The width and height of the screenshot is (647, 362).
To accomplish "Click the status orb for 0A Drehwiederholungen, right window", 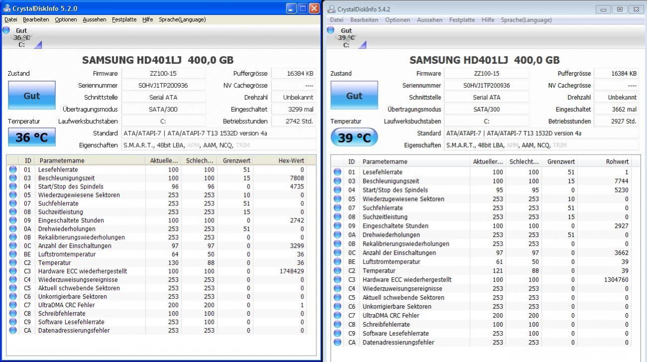I will point(337,235).
